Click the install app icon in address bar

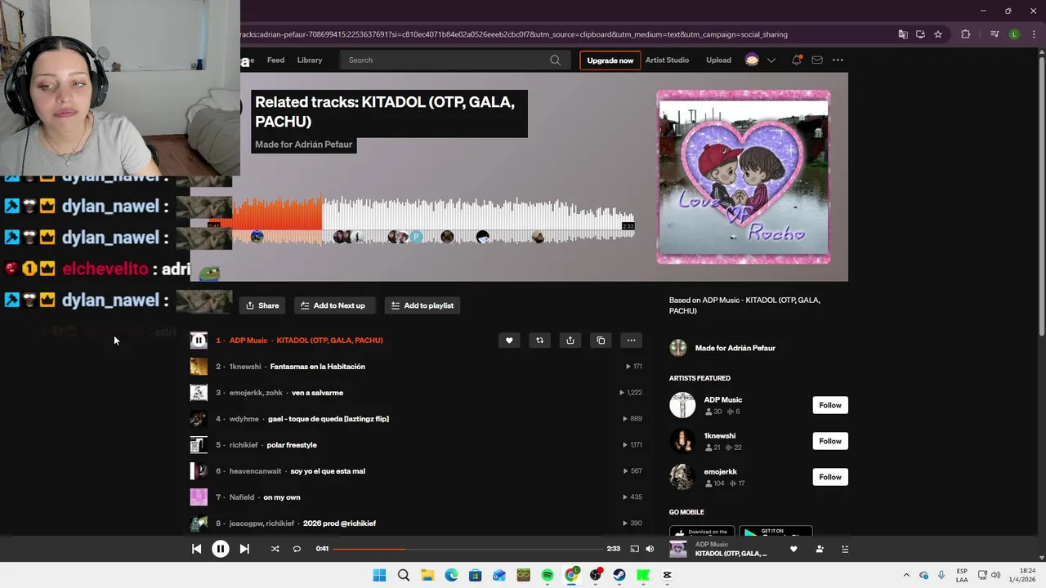coord(920,34)
